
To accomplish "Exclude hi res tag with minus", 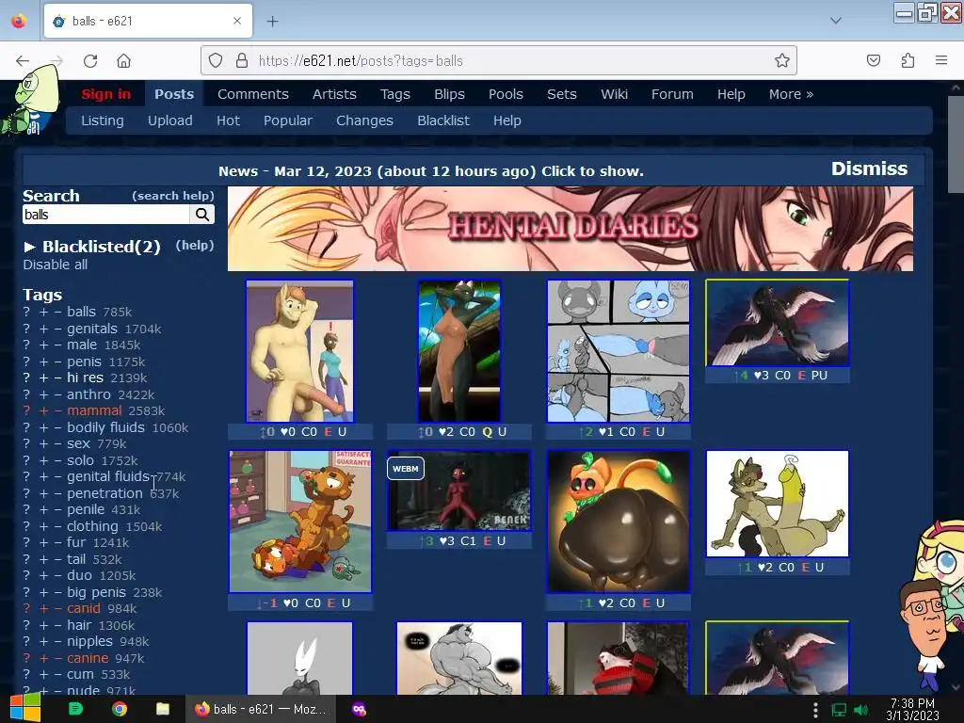I will [x=57, y=378].
